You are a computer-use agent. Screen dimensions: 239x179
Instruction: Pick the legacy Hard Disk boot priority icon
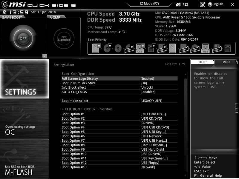click(172, 48)
